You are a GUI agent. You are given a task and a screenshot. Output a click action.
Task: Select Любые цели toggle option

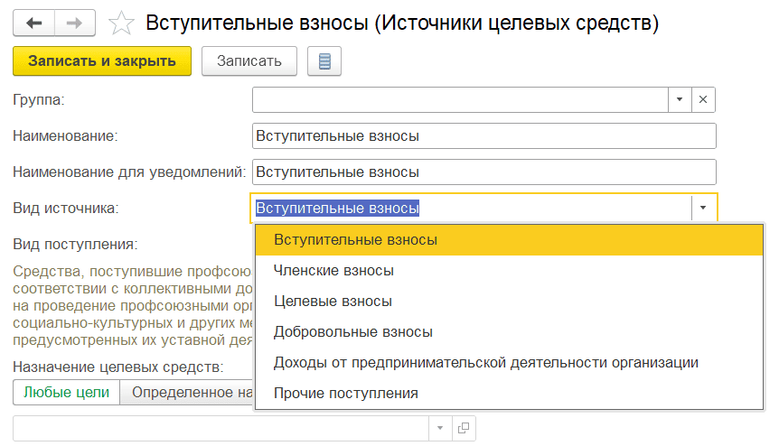tap(66, 393)
